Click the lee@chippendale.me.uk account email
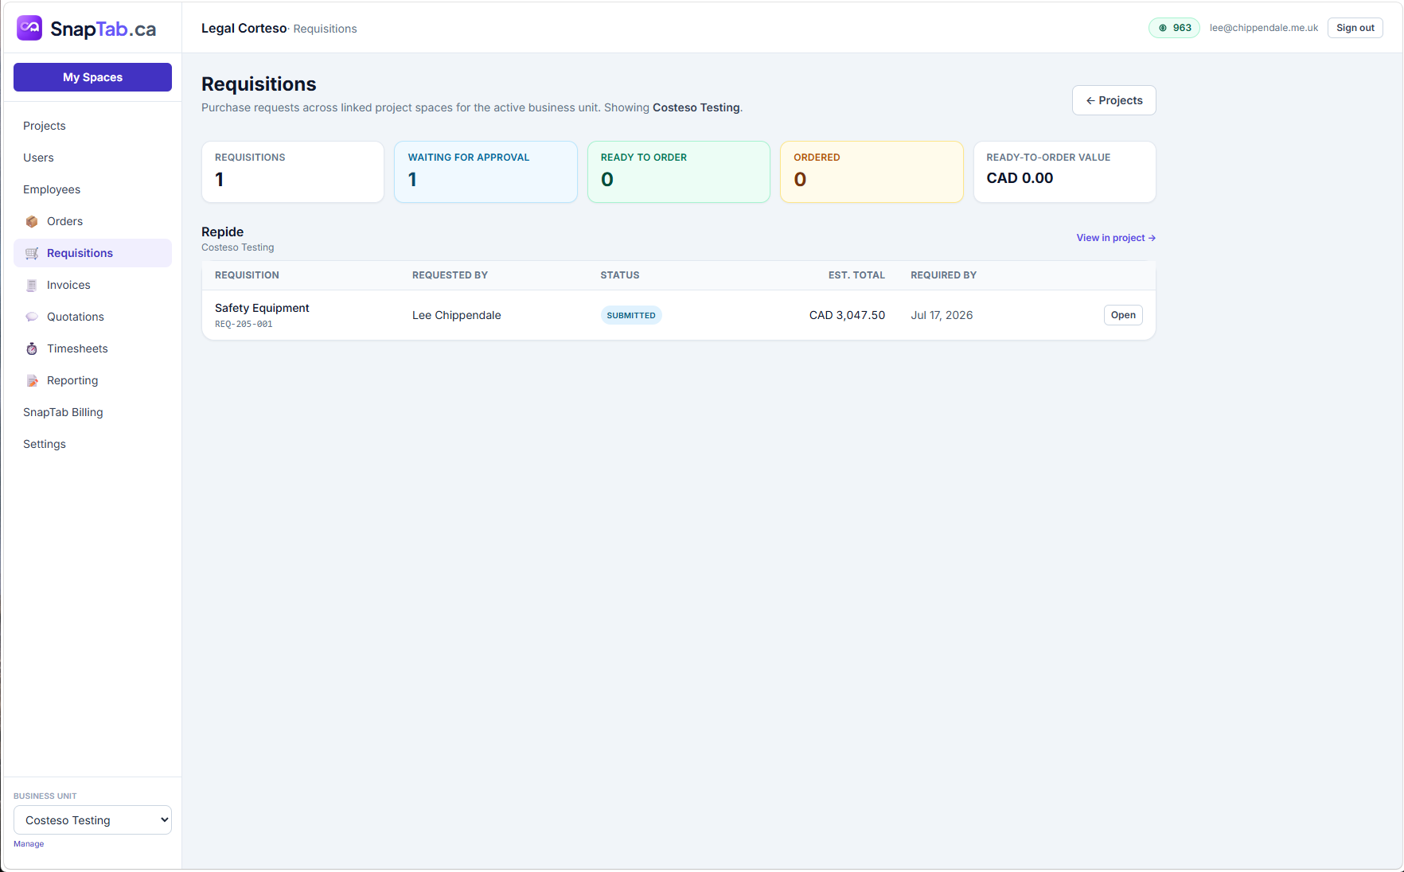Viewport: 1404px width, 872px height. [1264, 28]
